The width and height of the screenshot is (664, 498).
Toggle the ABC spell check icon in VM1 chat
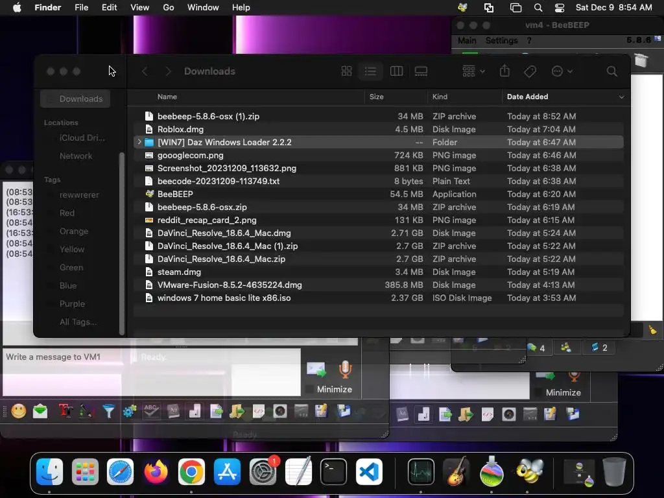pos(151,411)
